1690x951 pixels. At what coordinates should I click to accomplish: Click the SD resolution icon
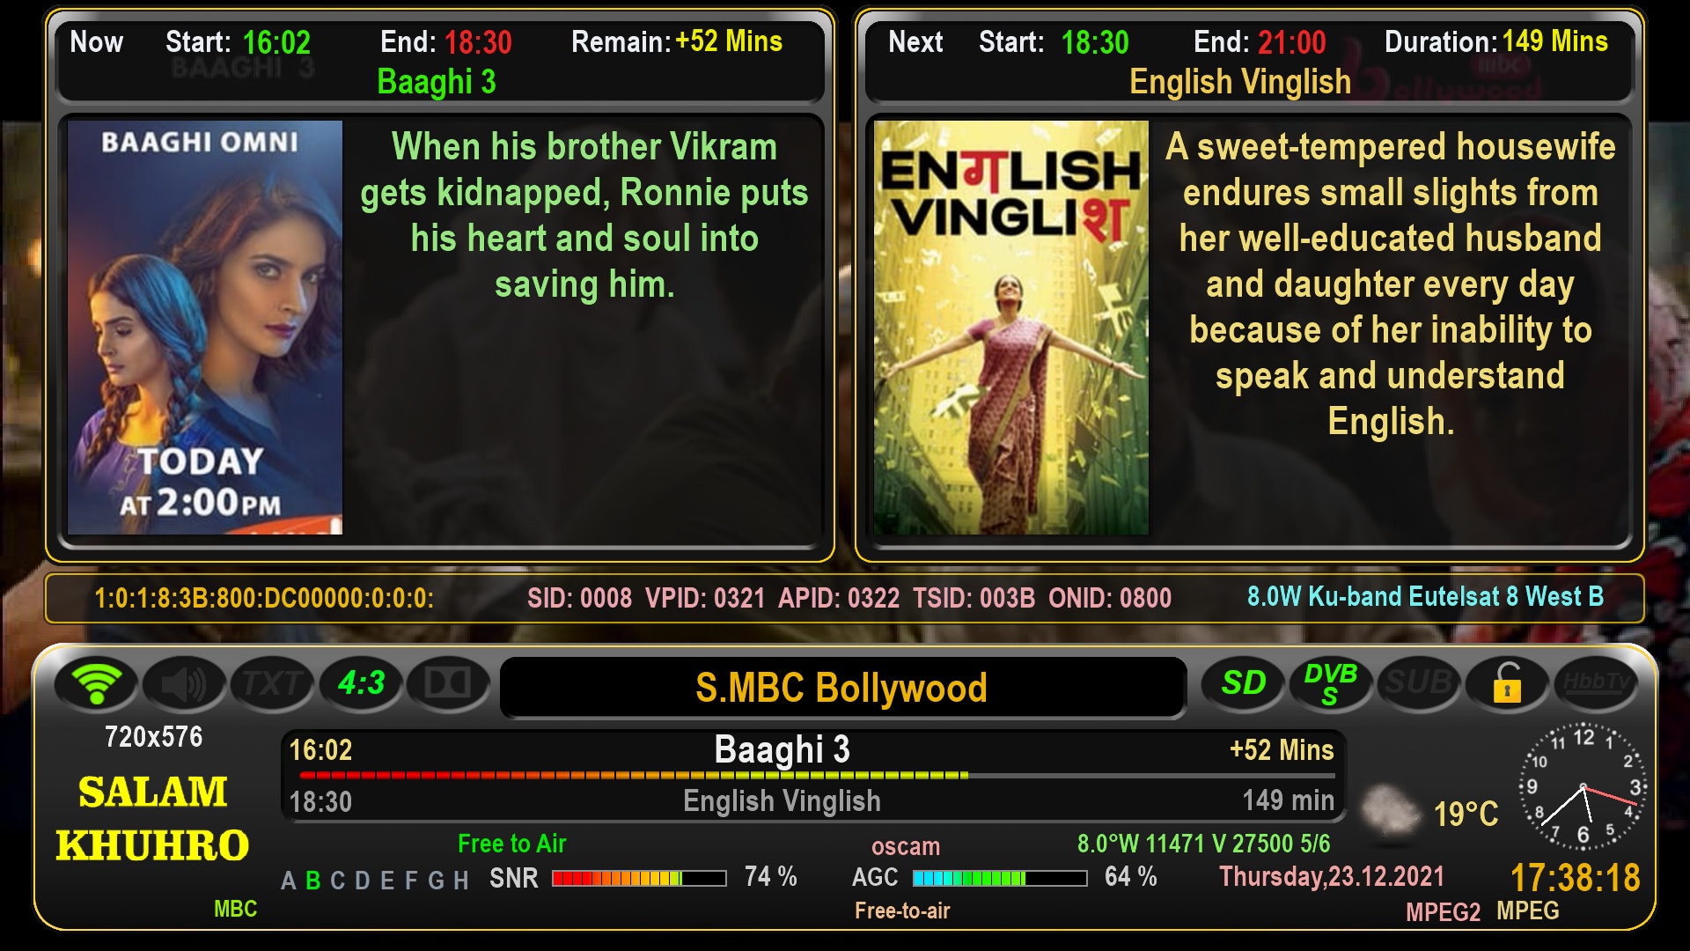coord(1243,683)
